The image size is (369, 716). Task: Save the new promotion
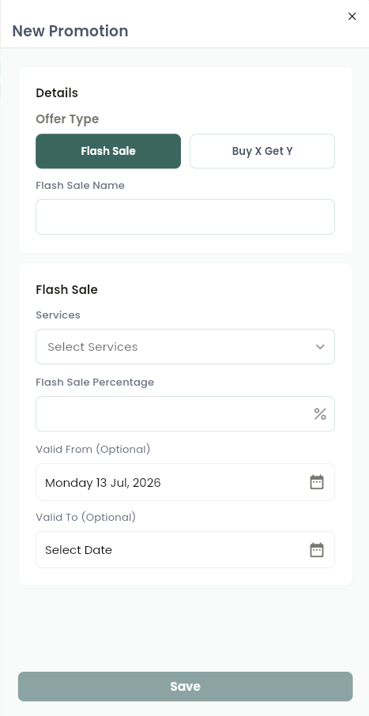185,686
